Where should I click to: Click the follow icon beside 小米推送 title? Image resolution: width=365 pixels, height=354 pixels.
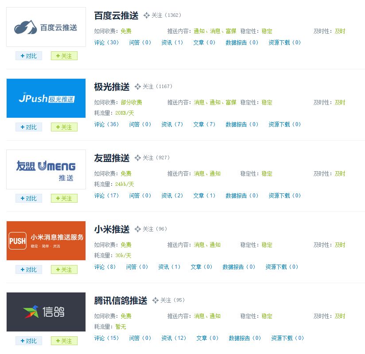[x=138, y=229]
